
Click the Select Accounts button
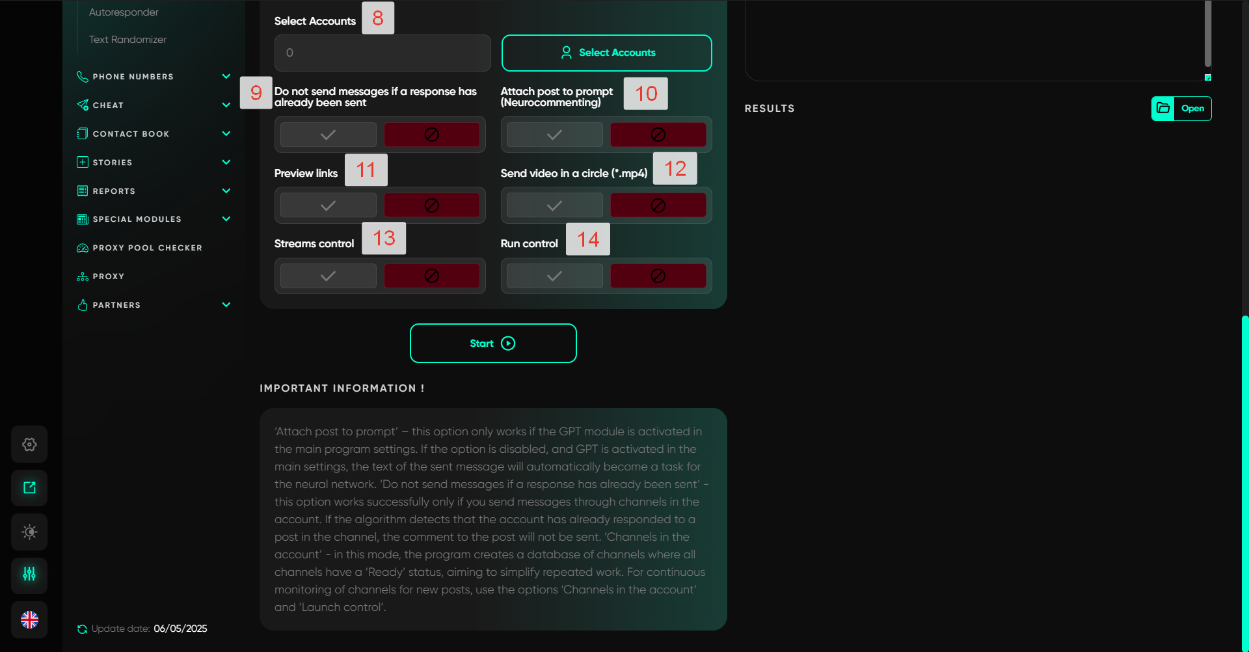click(x=606, y=53)
